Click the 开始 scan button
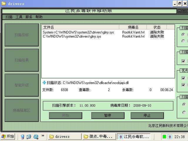Viewport: 188px width, 141px height. 66,115
